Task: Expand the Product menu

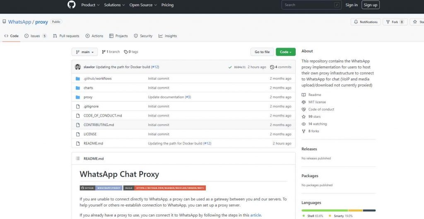Action: tap(91, 5)
